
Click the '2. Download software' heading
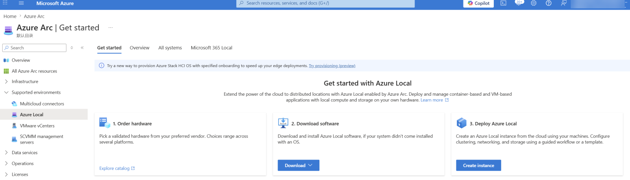(x=315, y=124)
